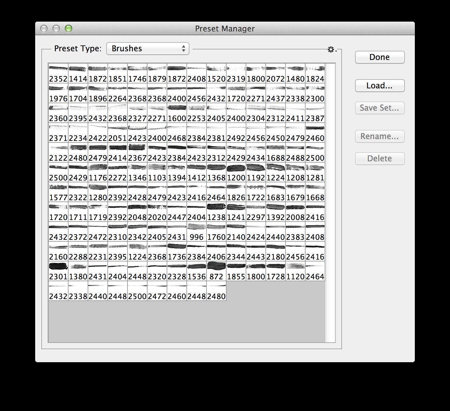Viewport: 450px width, 411px height.
Task: Select brush preset 2072
Action: [276, 74]
